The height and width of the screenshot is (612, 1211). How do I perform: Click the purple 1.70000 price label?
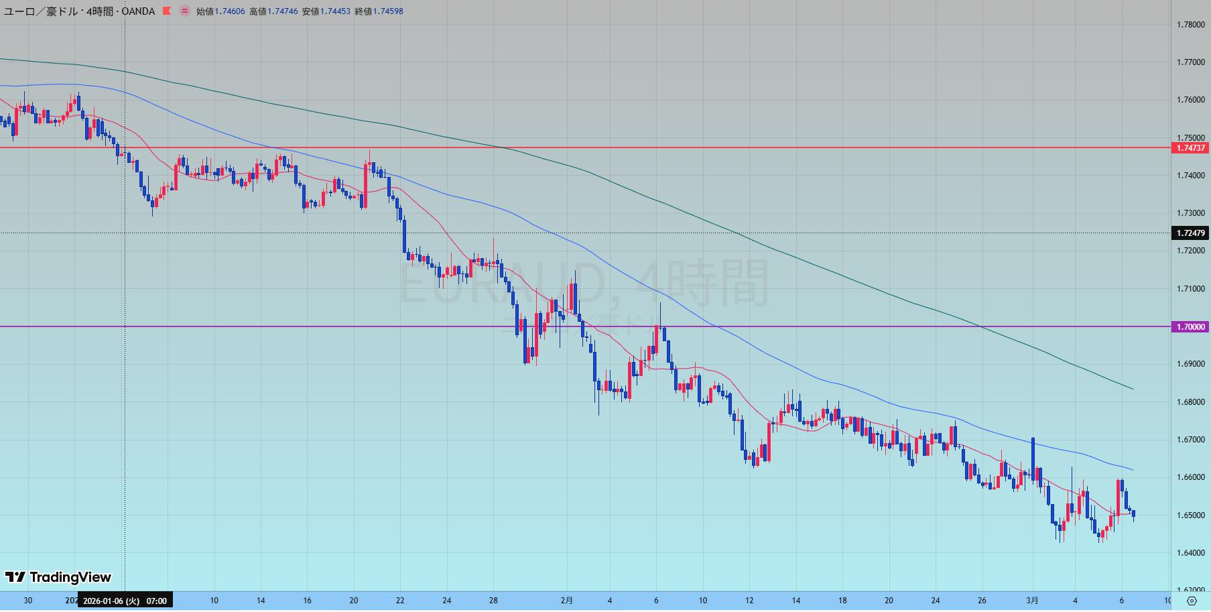tap(1191, 327)
